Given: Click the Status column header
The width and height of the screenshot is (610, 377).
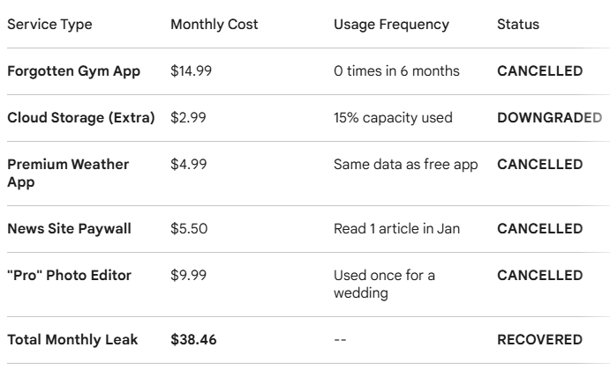Looking at the screenshot, I should 518,25.
